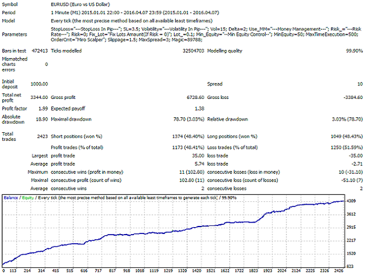Click the 'Symbol' row label

coord(10,5)
